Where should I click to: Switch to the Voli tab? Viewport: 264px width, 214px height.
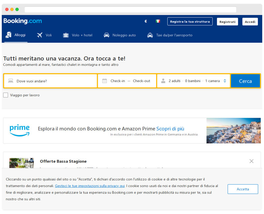click(44, 35)
